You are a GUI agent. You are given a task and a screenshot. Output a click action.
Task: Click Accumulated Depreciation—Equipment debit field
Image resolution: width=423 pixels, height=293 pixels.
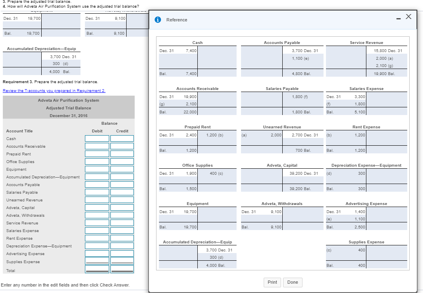tap(97, 177)
